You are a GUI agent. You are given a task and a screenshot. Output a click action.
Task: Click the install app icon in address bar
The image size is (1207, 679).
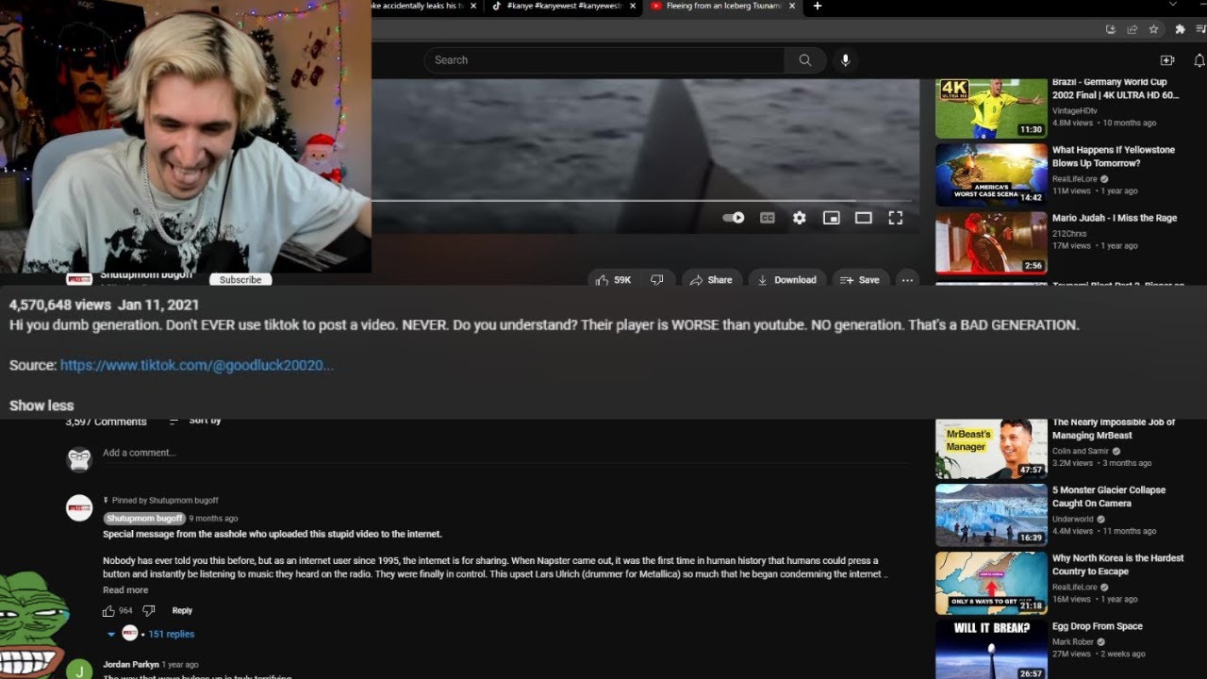click(1111, 29)
